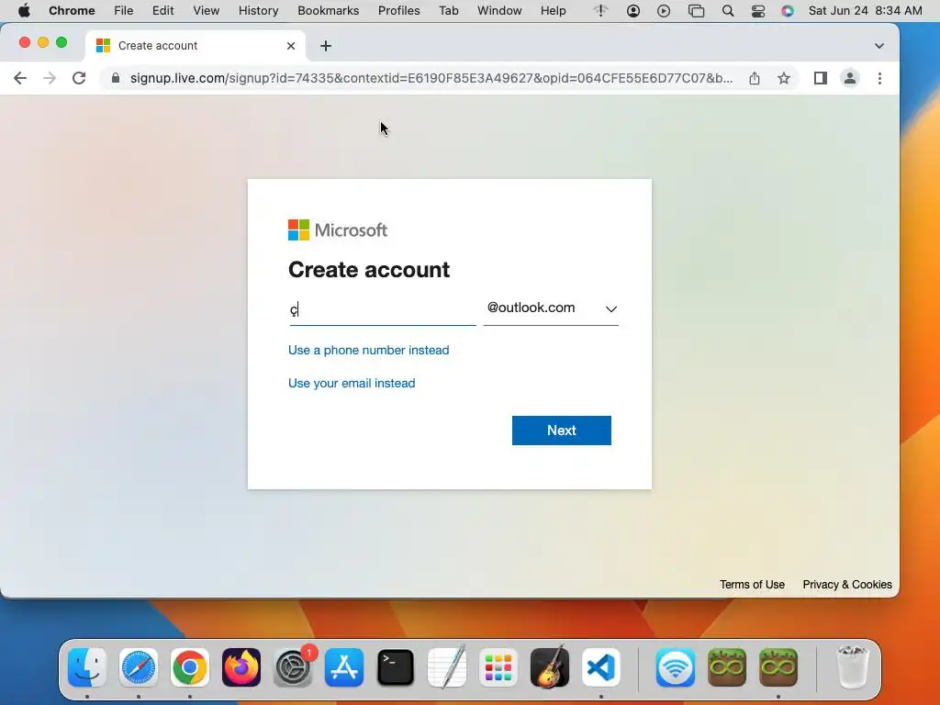Open the Profiles menu

coord(398,11)
